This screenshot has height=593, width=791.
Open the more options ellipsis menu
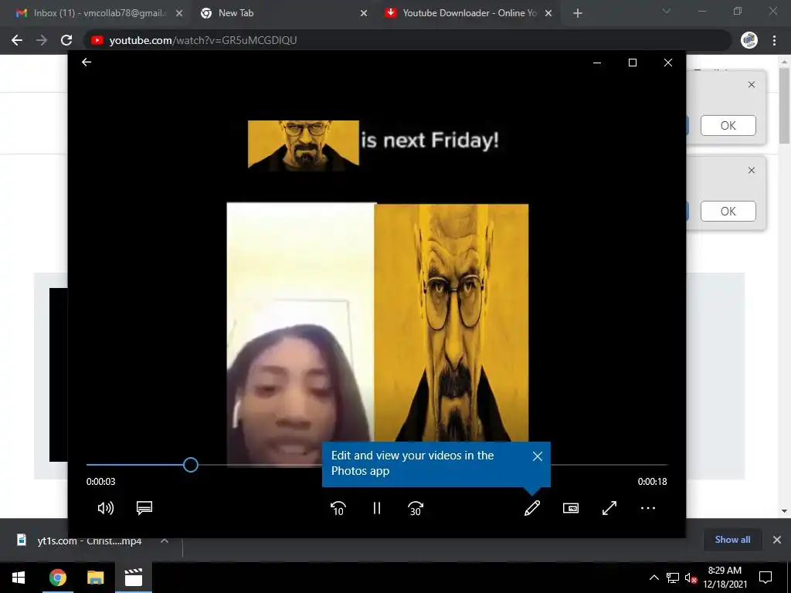pos(648,508)
